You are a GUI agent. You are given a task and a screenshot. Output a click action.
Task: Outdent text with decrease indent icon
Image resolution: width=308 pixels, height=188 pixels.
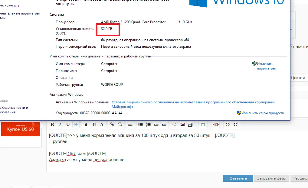click(156, 125)
